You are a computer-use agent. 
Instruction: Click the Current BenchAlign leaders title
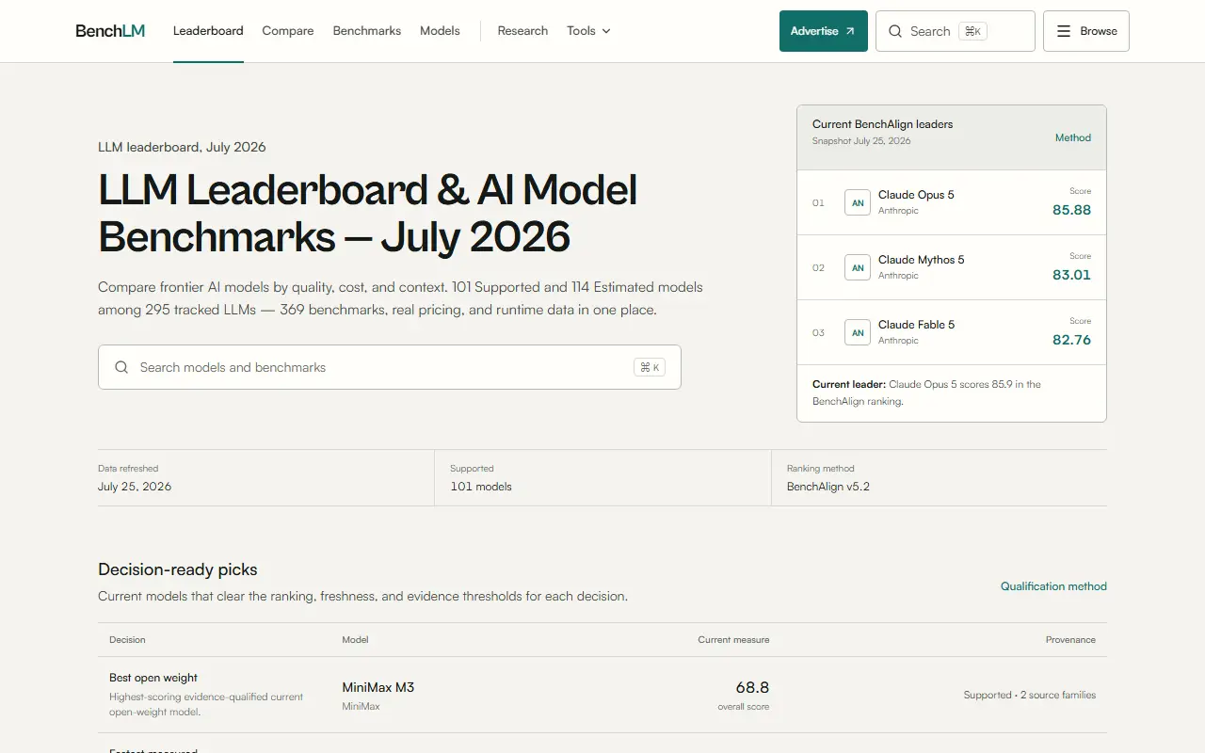[x=883, y=124]
